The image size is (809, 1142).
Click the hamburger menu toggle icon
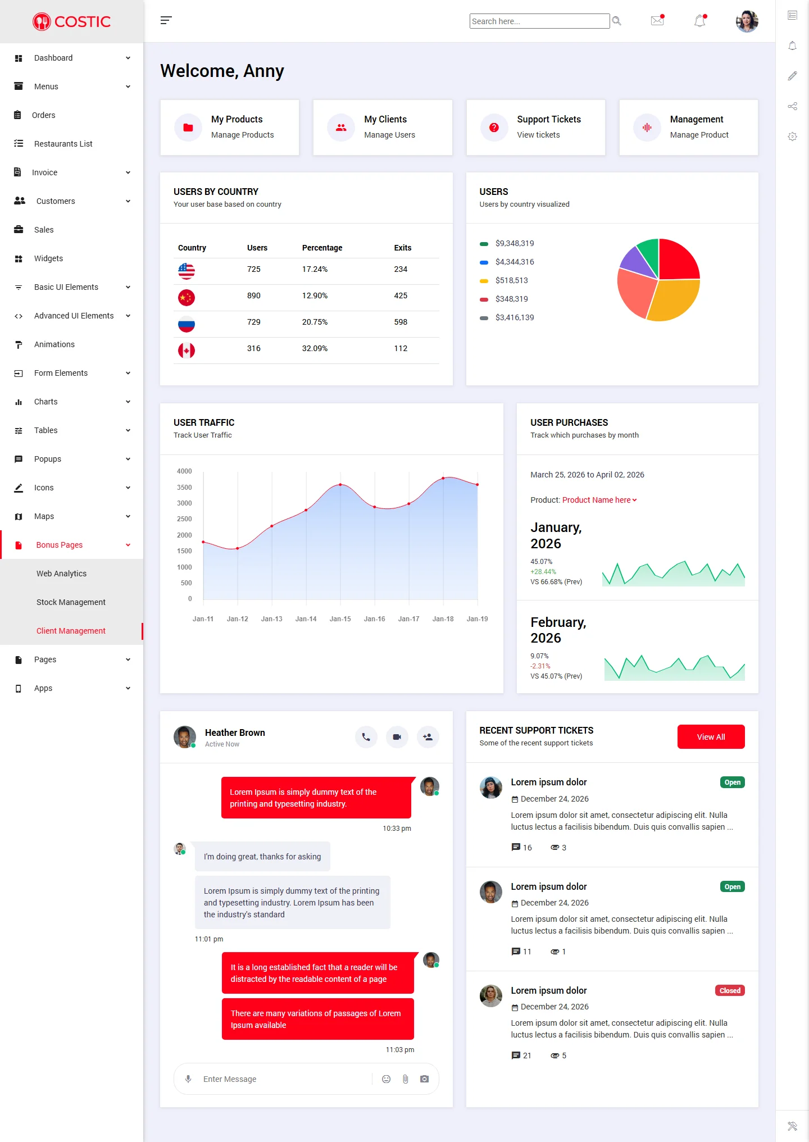pyautogui.click(x=166, y=21)
